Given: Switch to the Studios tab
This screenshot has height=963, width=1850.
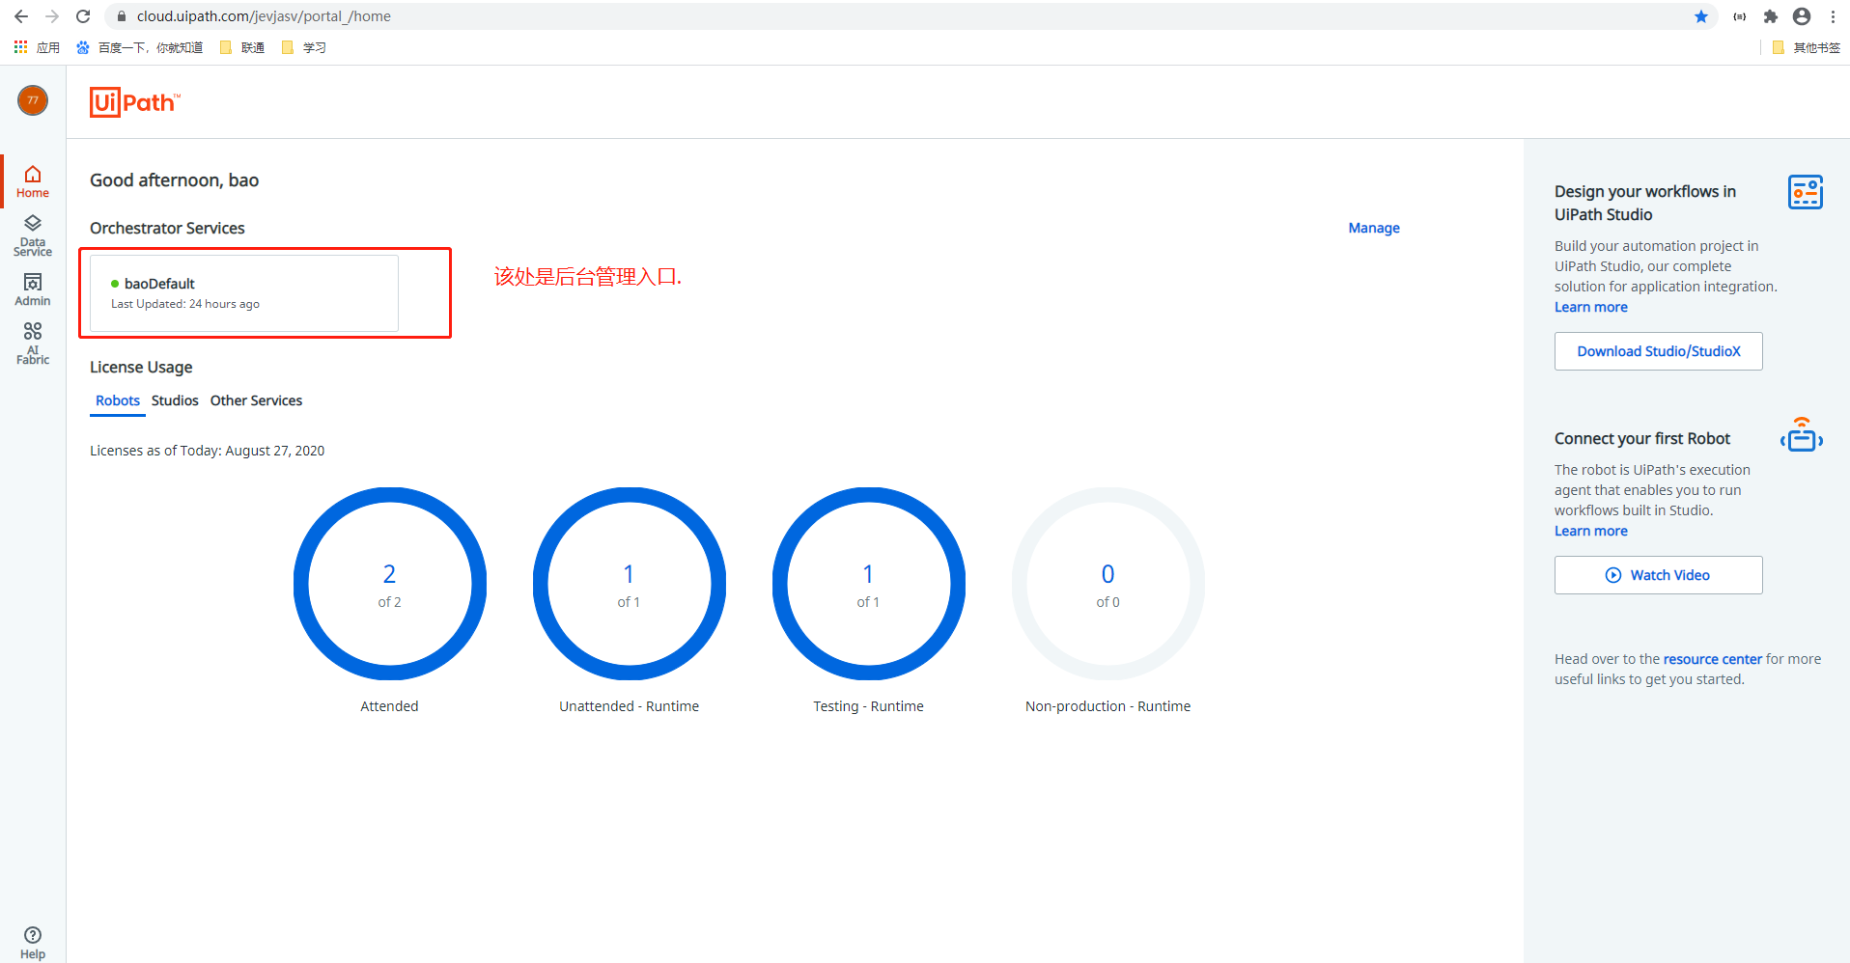Looking at the screenshot, I should 174,400.
